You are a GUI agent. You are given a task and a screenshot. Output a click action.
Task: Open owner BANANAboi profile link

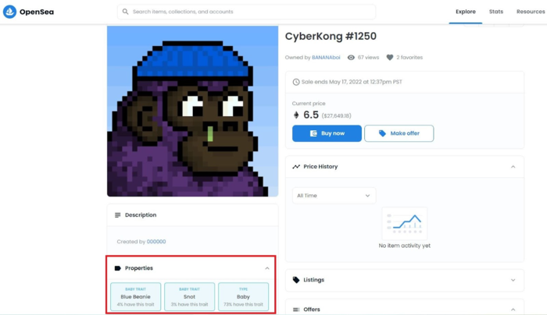326,58
